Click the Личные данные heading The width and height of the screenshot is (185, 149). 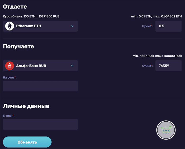(x=26, y=106)
